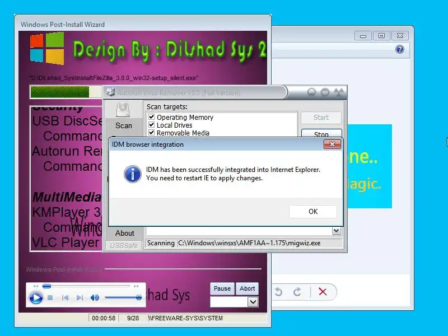Click the 9/28 progress counter in status bar
This screenshot has height=336, width=448.
[133, 318]
